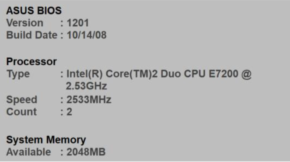Select the Build Date label
Viewport: 290px width, 162px height.
click(x=32, y=35)
